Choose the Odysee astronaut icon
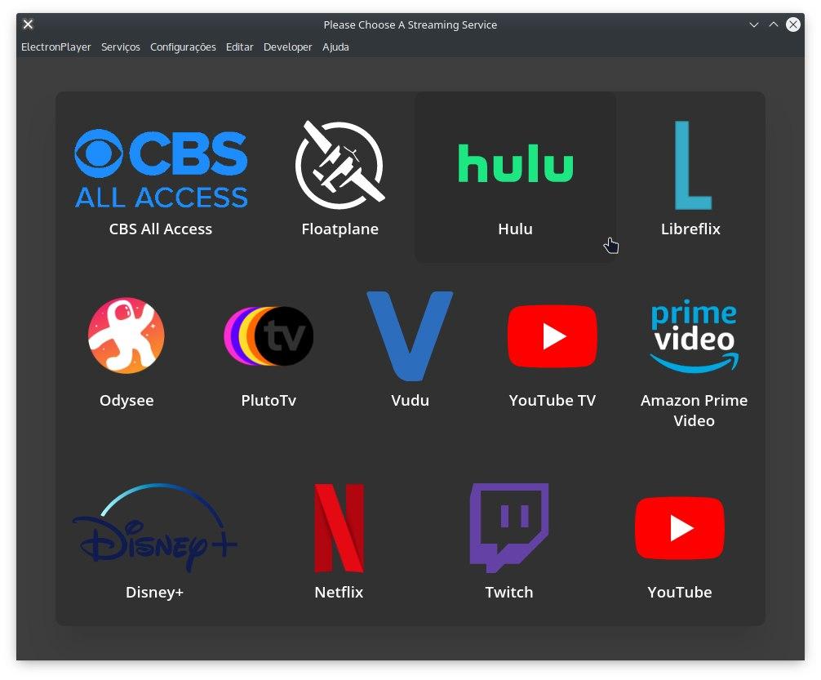This screenshot has width=821, height=680. (126, 336)
